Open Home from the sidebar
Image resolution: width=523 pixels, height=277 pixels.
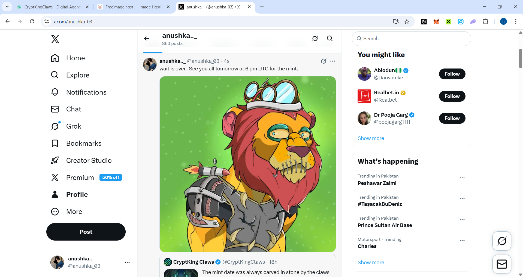[68, 58]
